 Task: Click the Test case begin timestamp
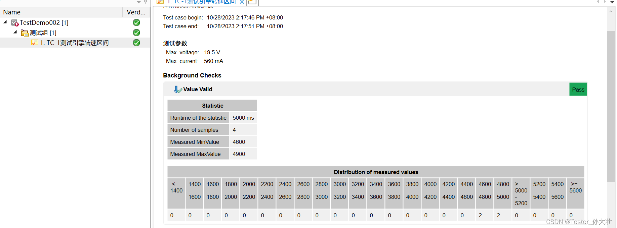(245, 17)
